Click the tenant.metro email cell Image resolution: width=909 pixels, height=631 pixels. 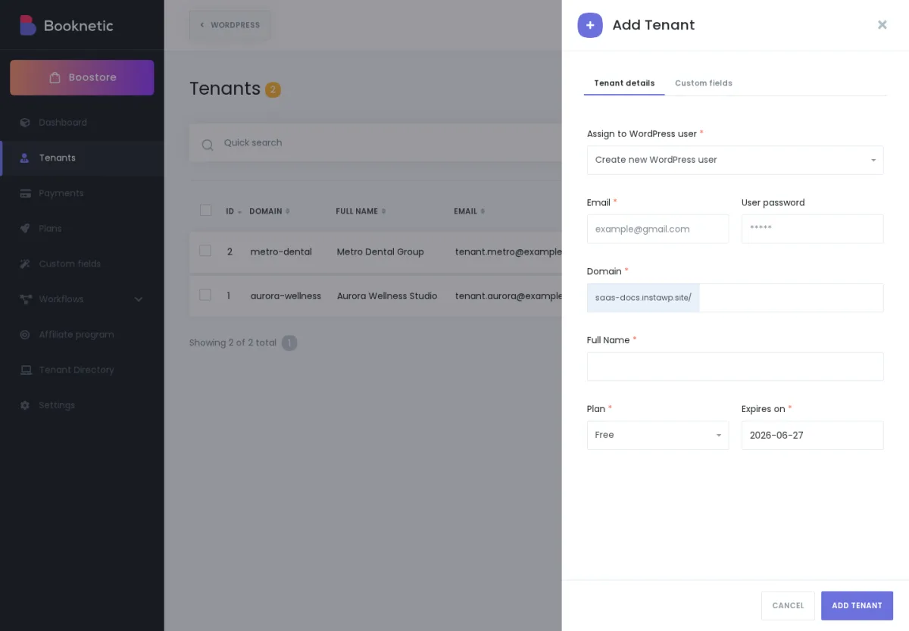click(508, 251)
